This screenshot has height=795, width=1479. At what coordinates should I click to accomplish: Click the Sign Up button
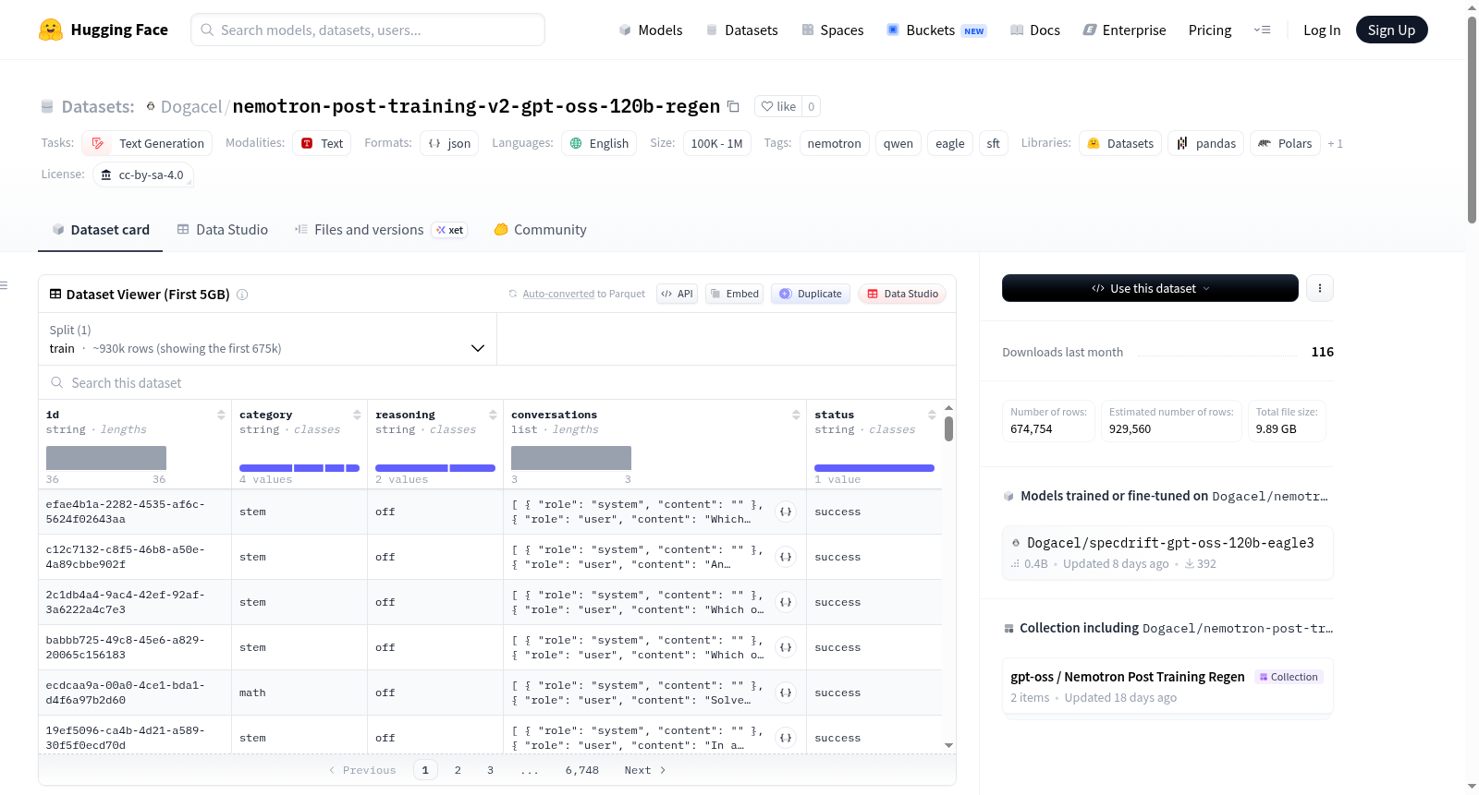1391,30
